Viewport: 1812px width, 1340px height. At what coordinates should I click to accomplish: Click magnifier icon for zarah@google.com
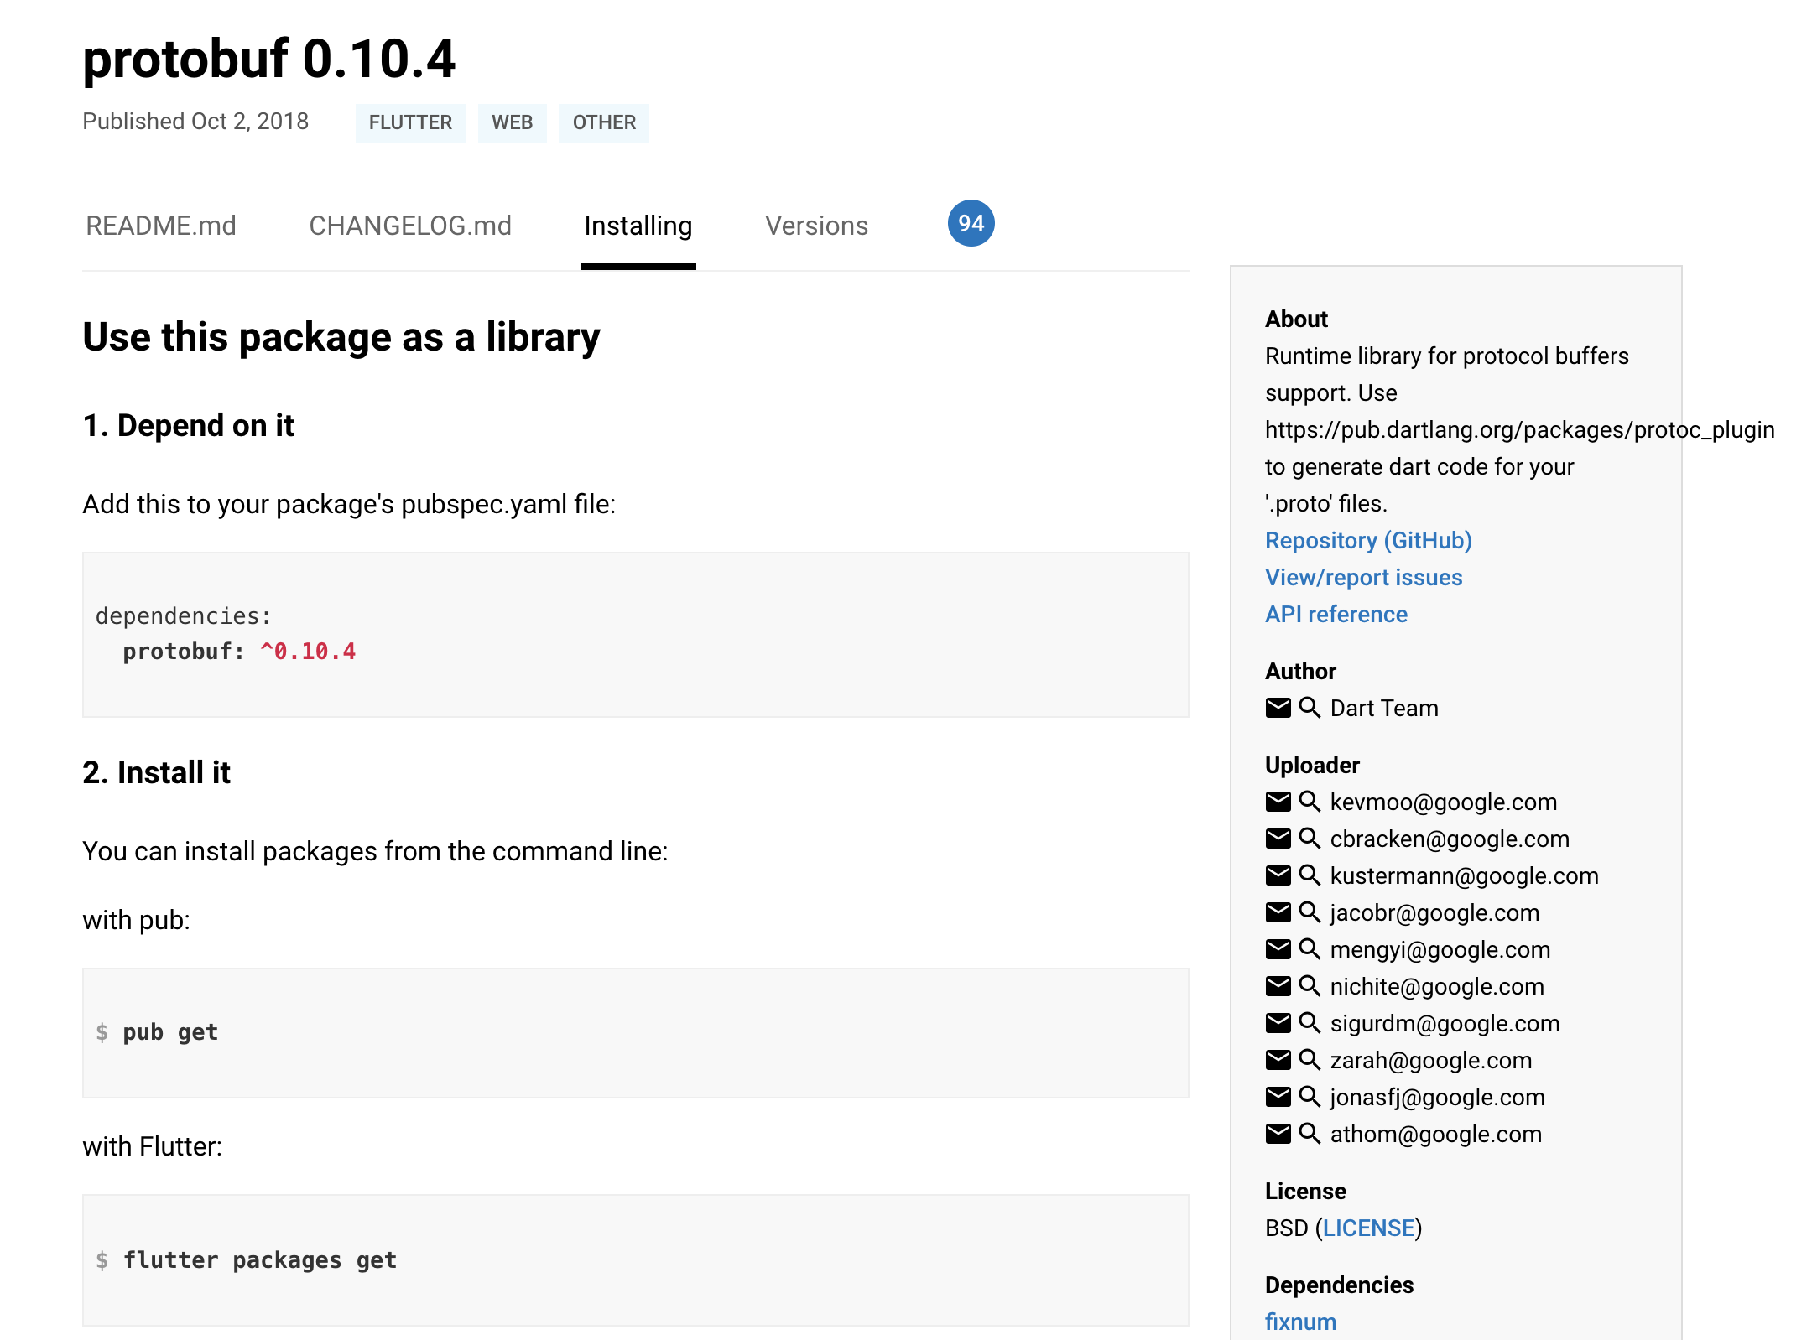click(1310, 1060)
